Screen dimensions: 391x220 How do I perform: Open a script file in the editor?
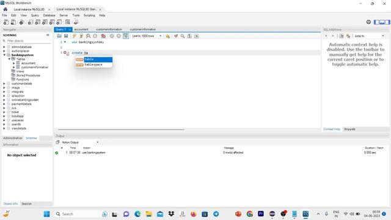pos(59,36)
